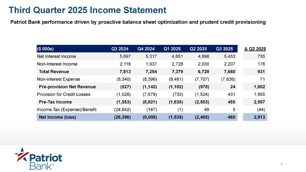
Task: Click the Non-Interest Income row label
Action: [x=57, y=64]
